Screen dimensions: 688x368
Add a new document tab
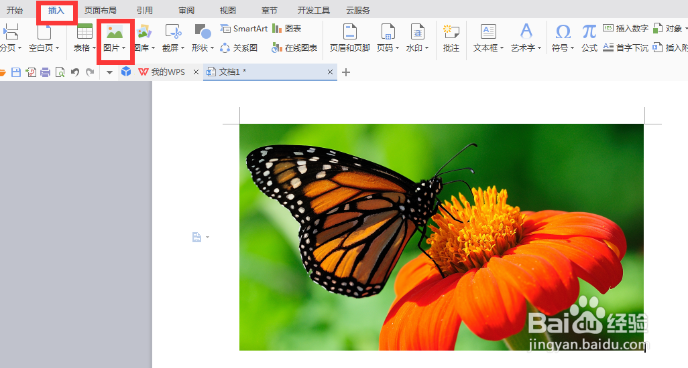click(346, 72)
